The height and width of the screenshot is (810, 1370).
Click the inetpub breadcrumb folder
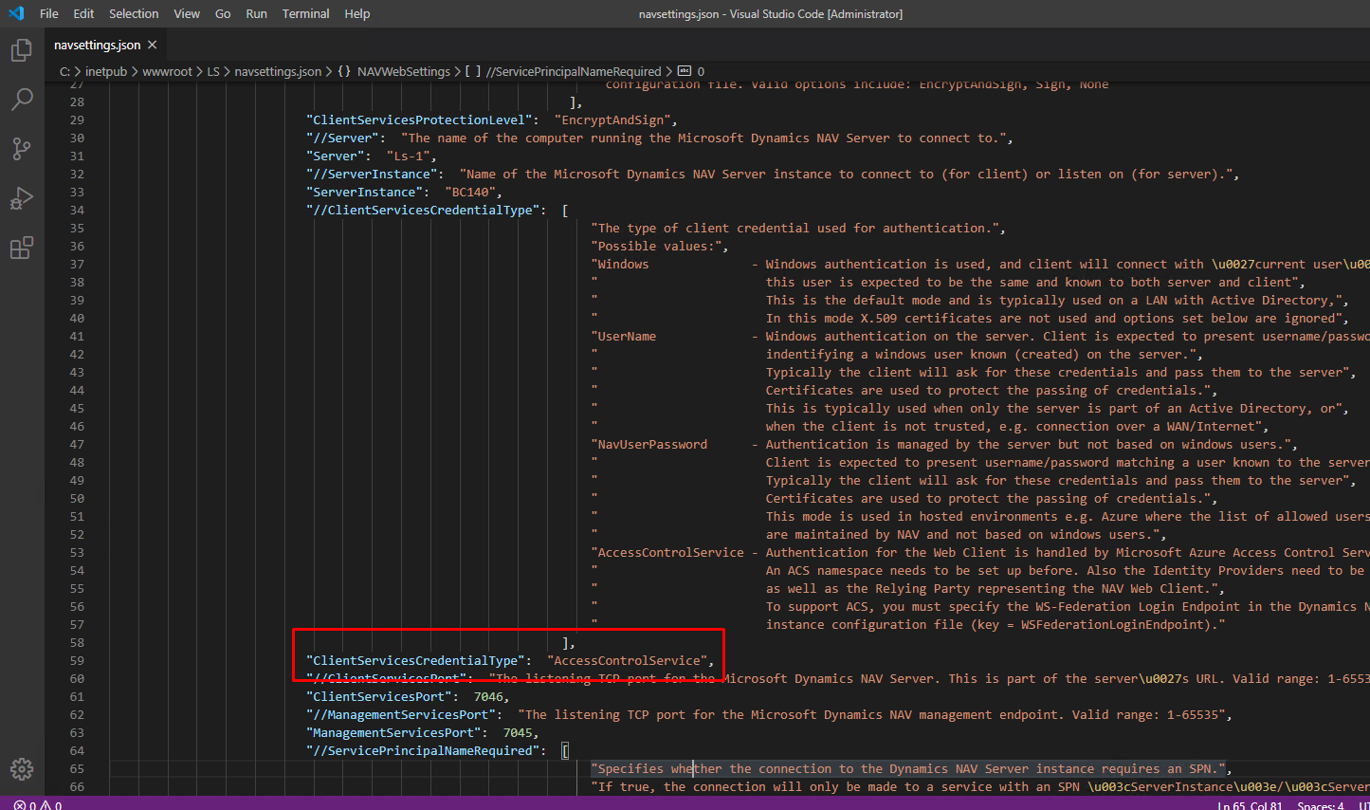pyautogui.click(x=106, y=71)
